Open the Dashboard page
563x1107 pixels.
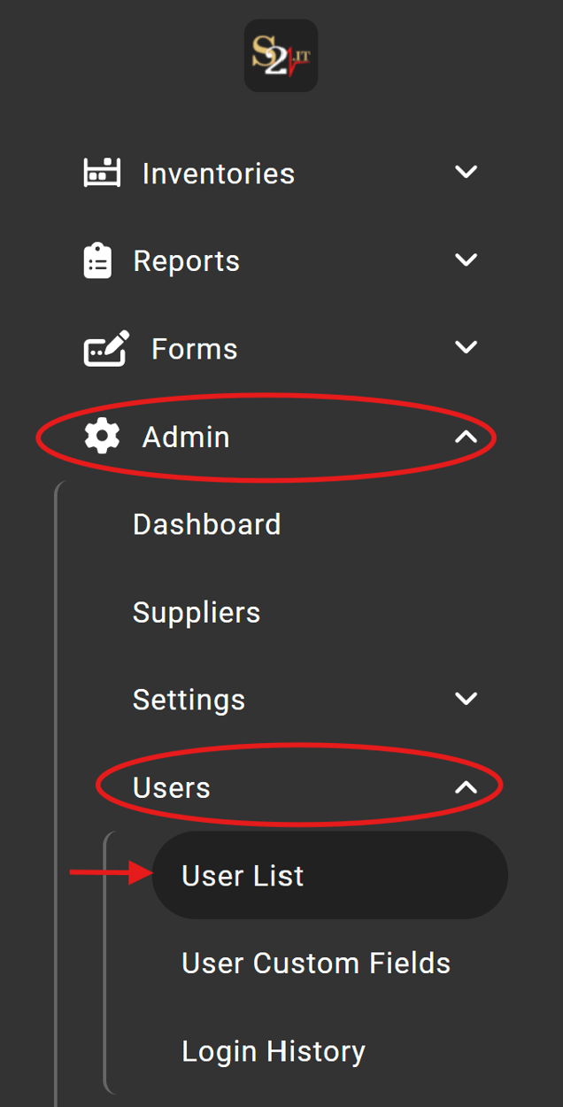click(x=206, y=523)
